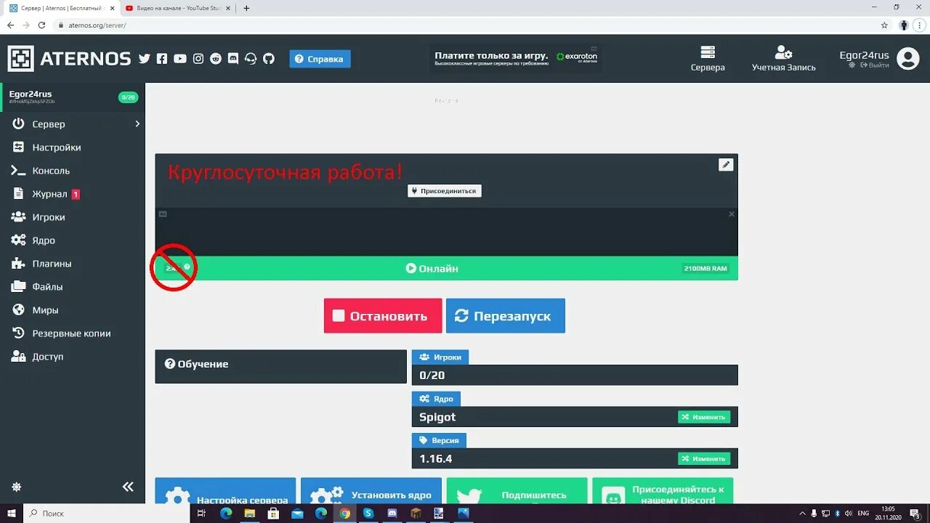The height and width of the screenshot is (523, 930).
Task: Open the support headset icon in header
Action: tap(251, 59)
